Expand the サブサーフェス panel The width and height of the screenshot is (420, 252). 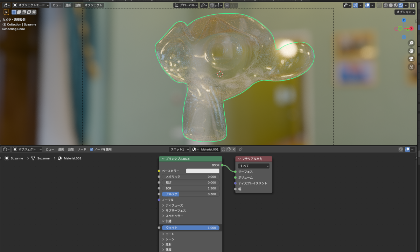(x=174, y=211)
